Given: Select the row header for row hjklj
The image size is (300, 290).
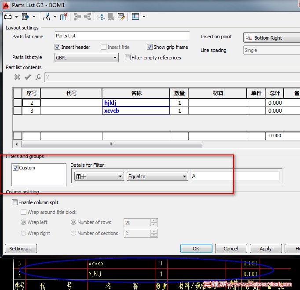Looking at the screenshot, I should 18,103.
